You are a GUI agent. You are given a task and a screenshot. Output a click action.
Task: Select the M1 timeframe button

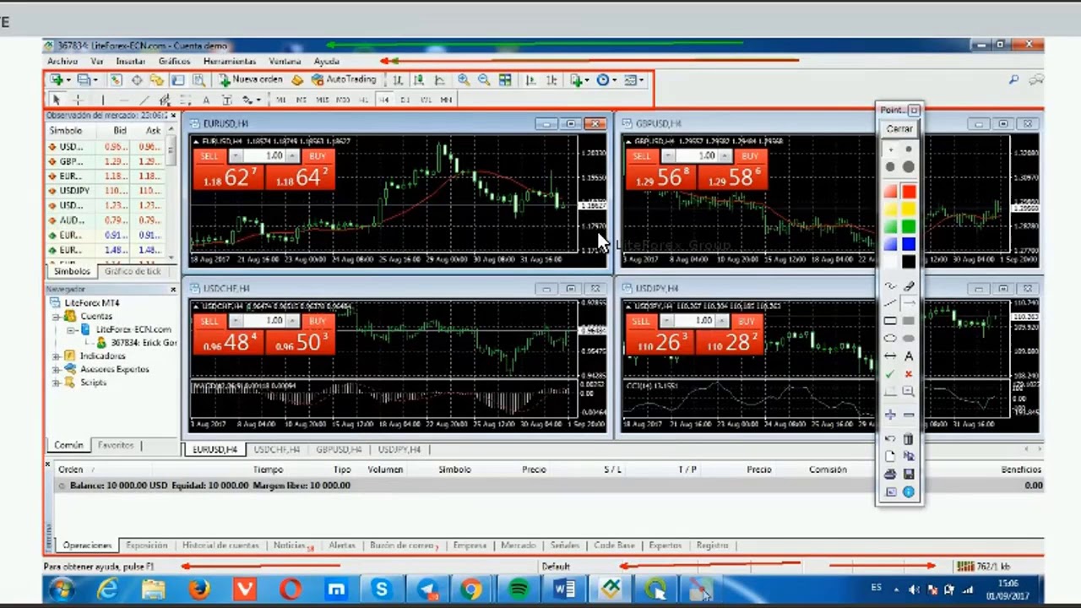tap(280, 100)
